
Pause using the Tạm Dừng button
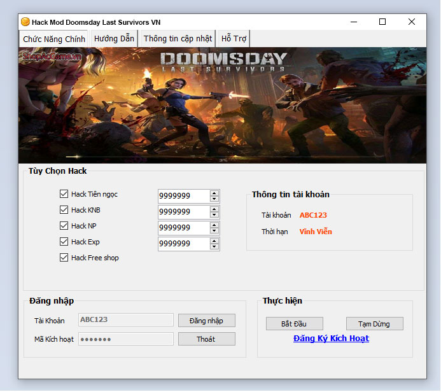[374, 324]
